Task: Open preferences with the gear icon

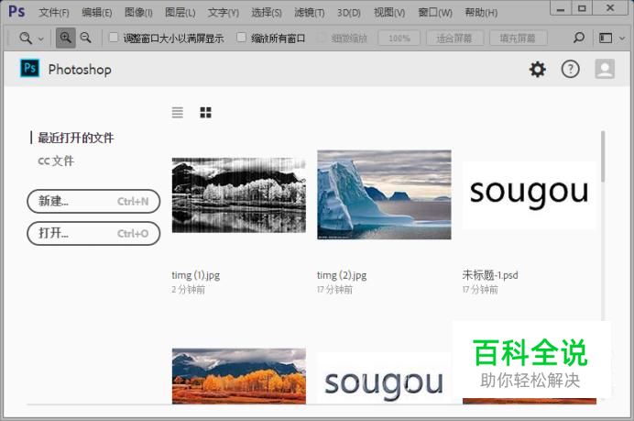Action: tap(538, 70)
